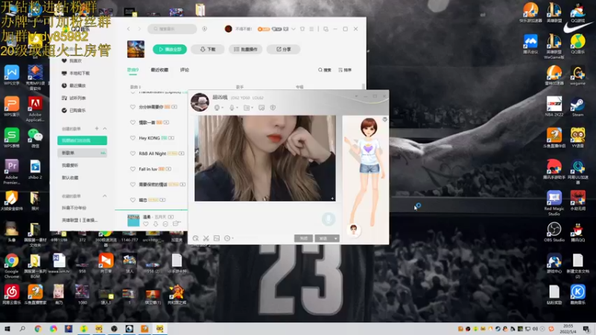The width and height of the screenshot is (596, 335).
Task: Select the comments (评论) tab
Action: (x=184, y=70)
